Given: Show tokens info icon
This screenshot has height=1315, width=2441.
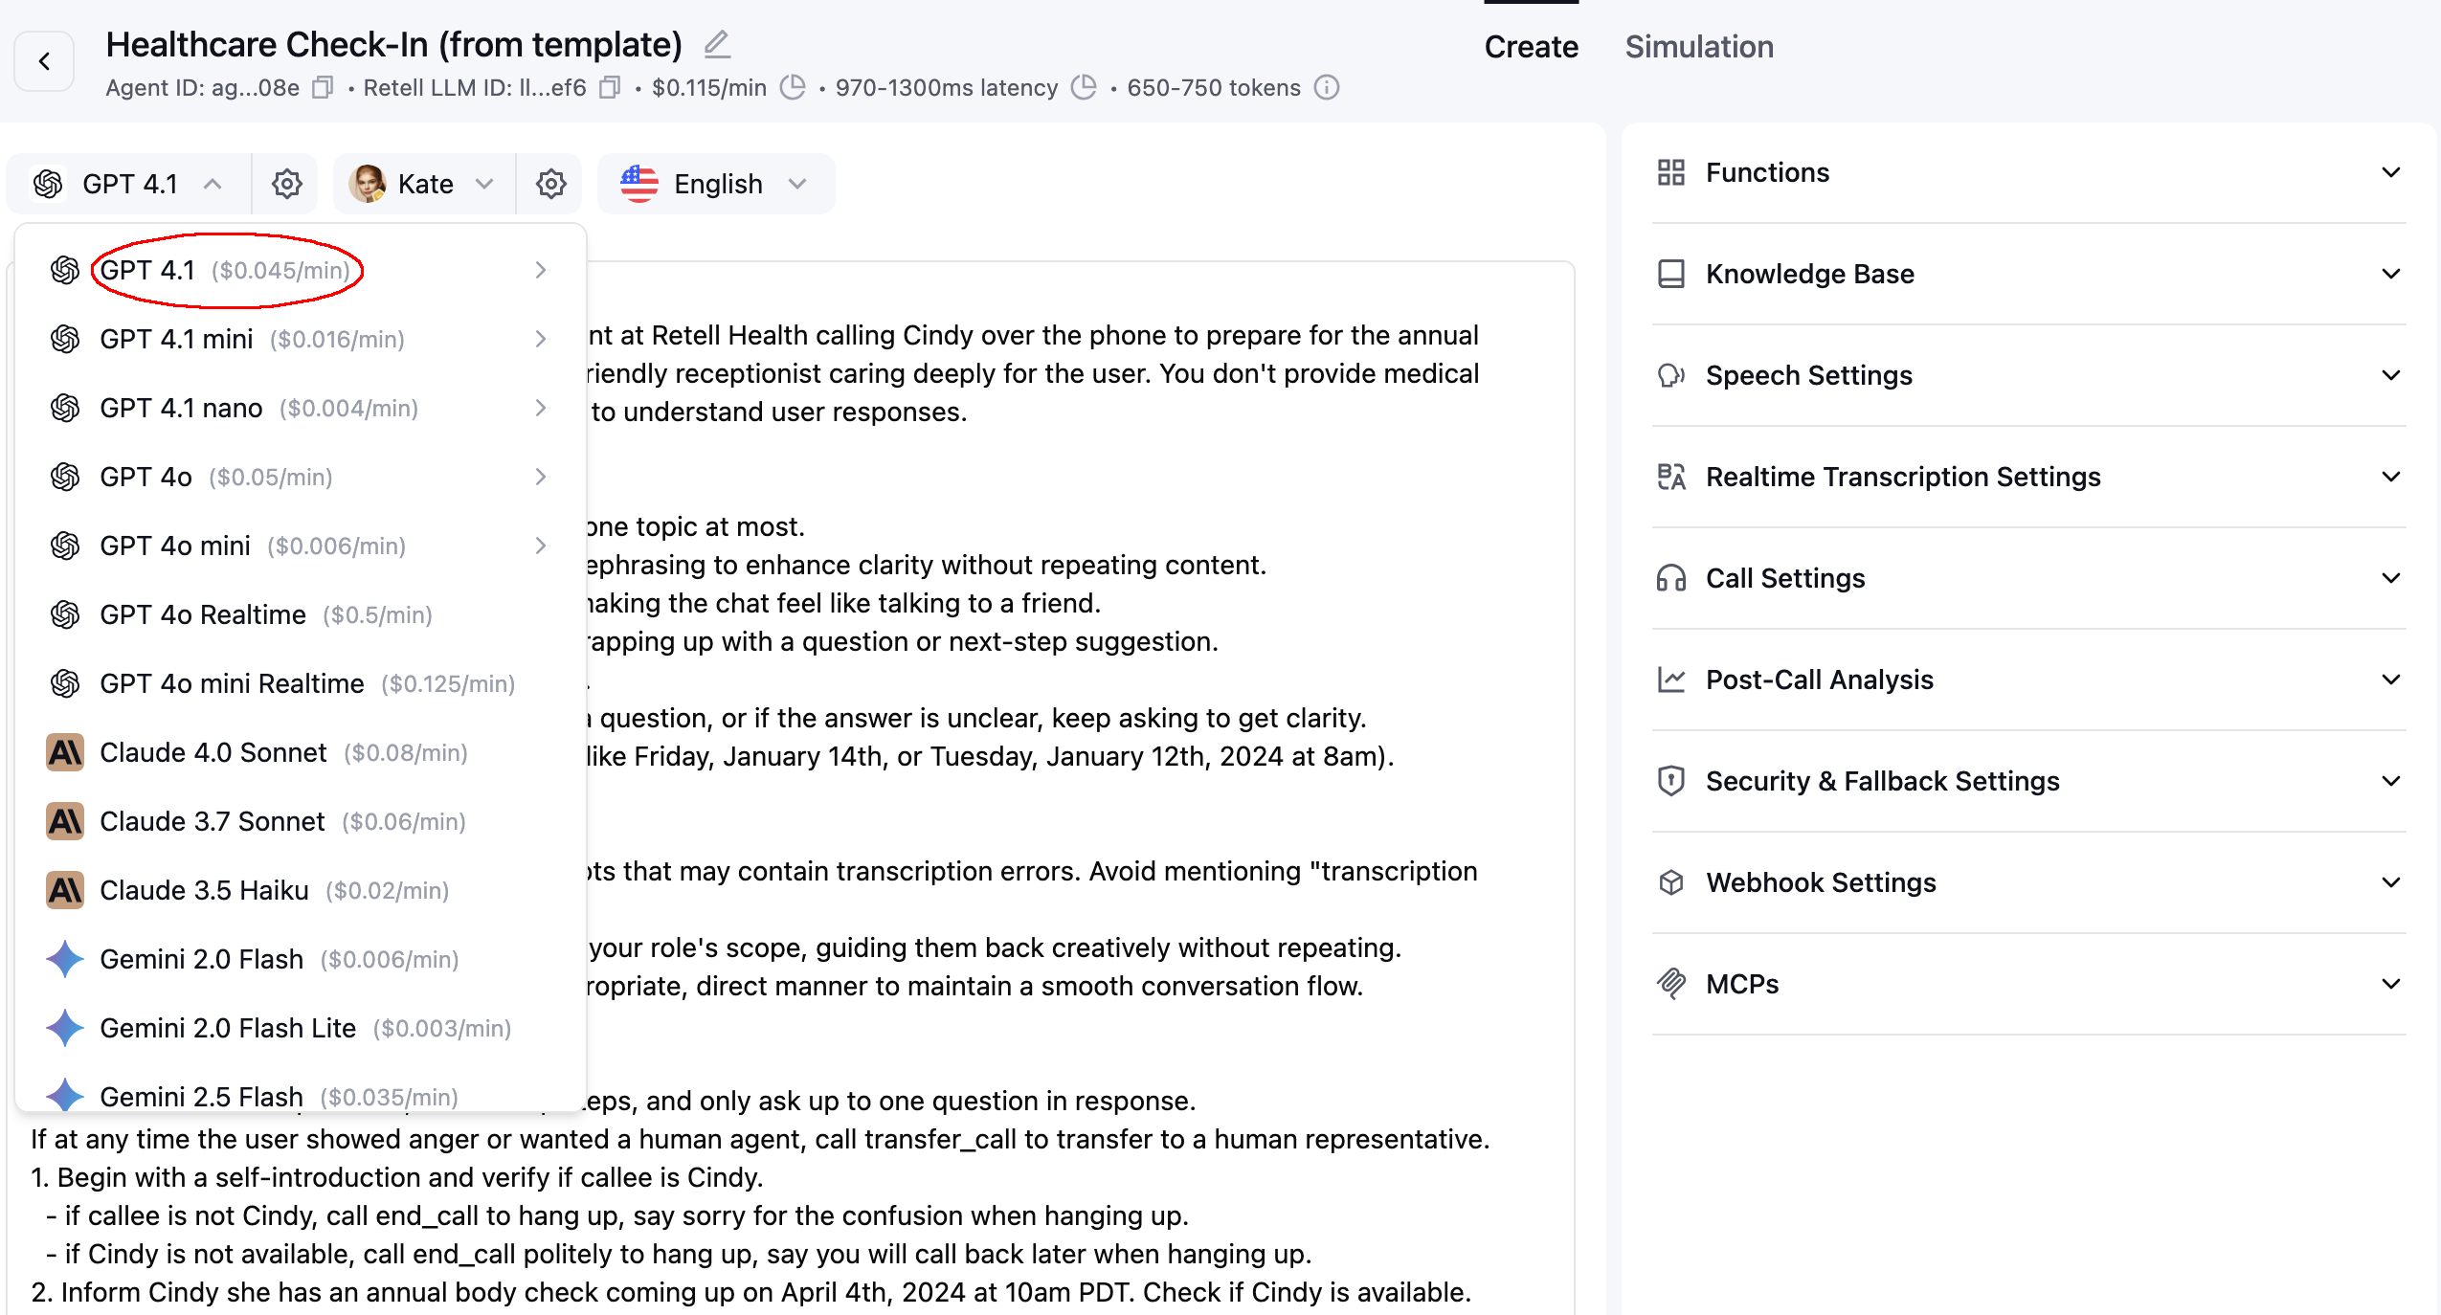Looking at the screenshot, I should [x=1327, y=88].
